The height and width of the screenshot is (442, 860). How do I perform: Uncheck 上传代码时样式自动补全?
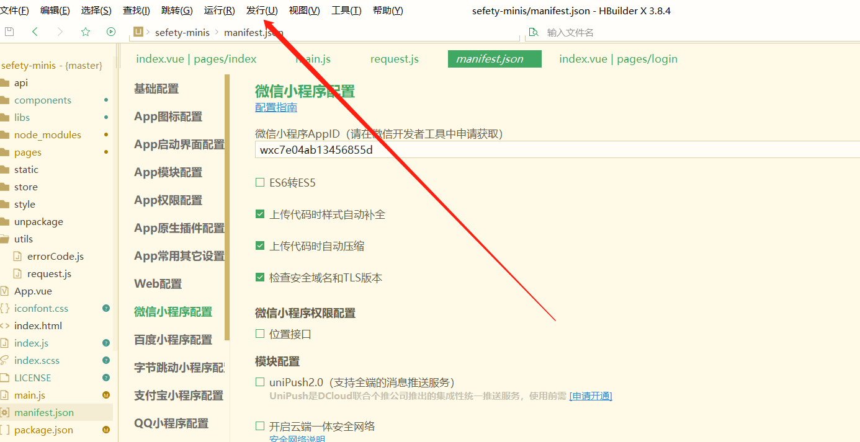pyautogui.click(x=260, y=214)
